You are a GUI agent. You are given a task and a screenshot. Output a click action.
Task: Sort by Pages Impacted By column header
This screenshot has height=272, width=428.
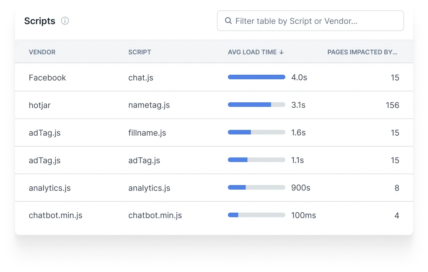point(362,52)
